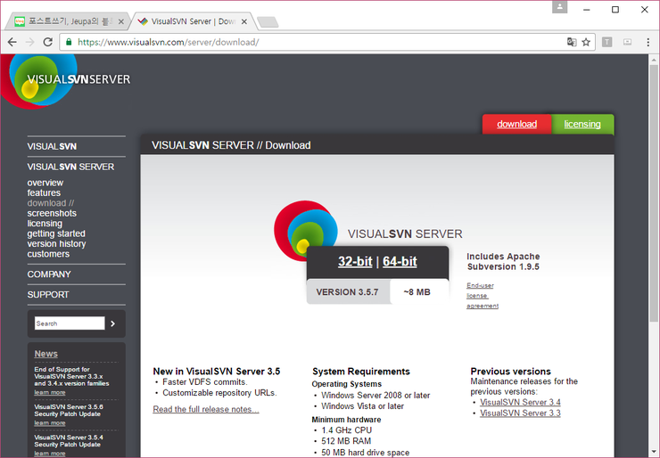Click the Previous versions heading

point(510,372)
